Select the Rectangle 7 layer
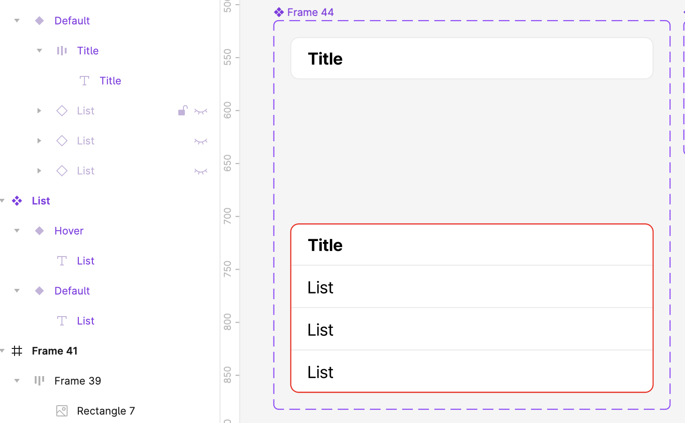The image size is (685, 423). coord(106,411)
